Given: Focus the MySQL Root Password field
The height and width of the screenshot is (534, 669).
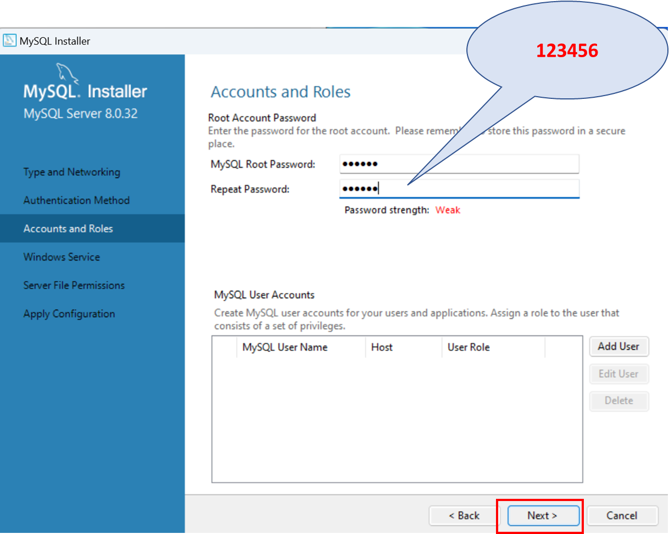Looking at the screenshot, I should click(x=459, y=164).
